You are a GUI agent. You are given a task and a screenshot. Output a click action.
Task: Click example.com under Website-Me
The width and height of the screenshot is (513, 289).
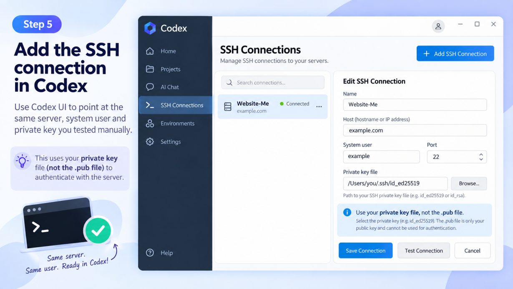pyautogui.click(x=251, y=111)
